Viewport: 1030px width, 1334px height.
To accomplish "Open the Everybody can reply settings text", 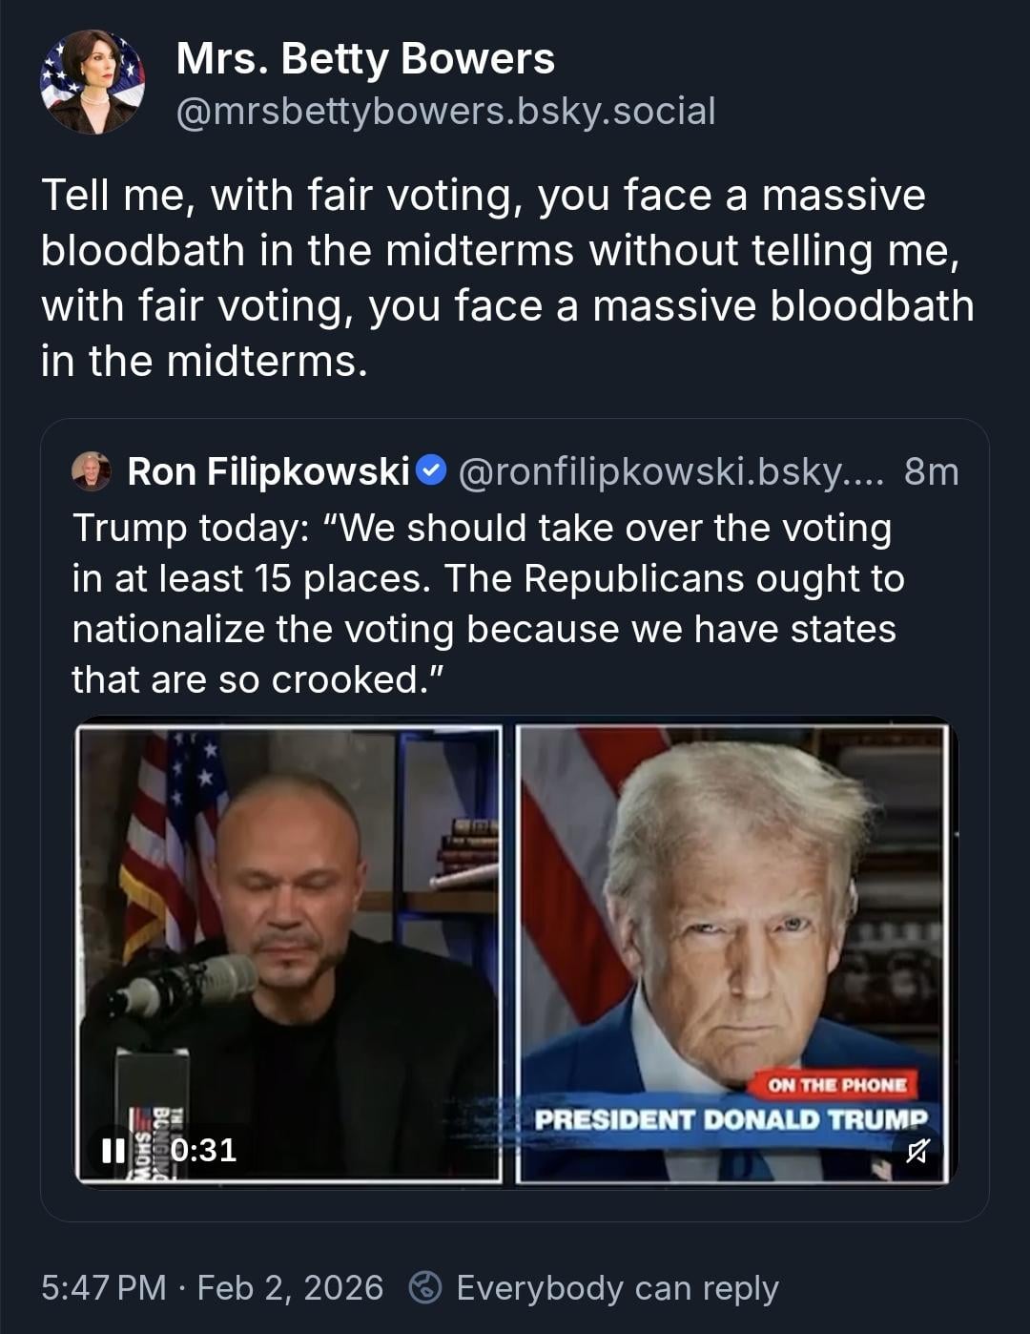I will click(617, 1288).
